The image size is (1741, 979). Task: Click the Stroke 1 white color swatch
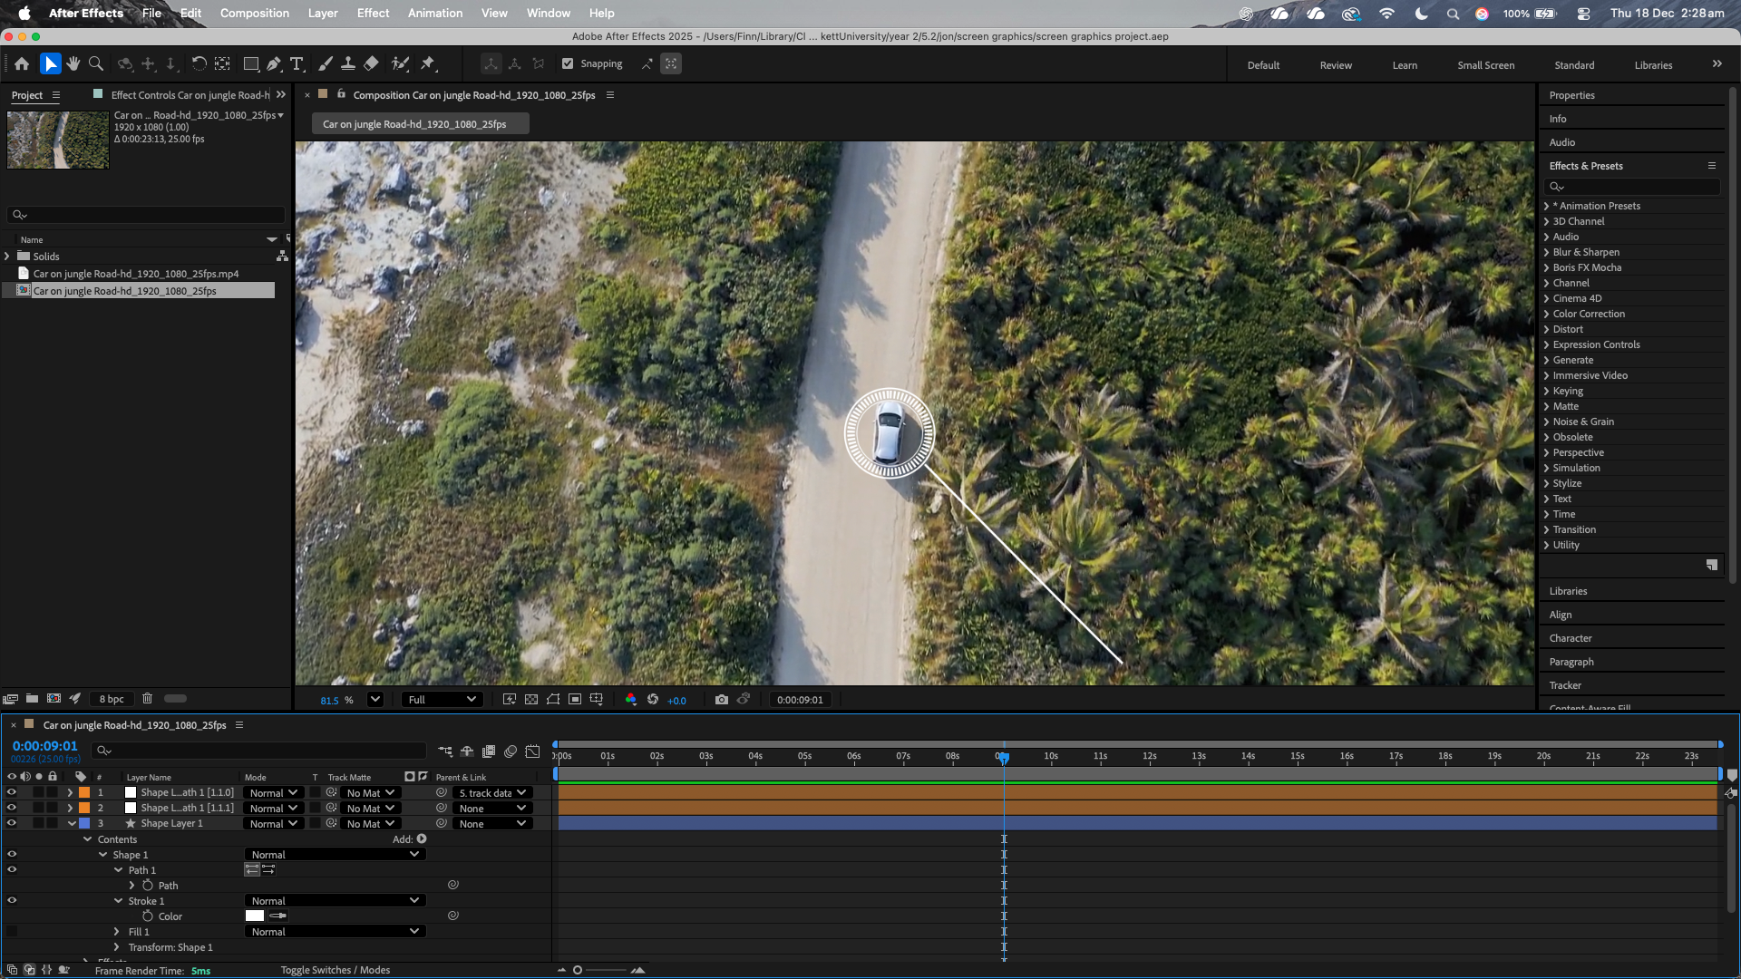pos(255,916)
